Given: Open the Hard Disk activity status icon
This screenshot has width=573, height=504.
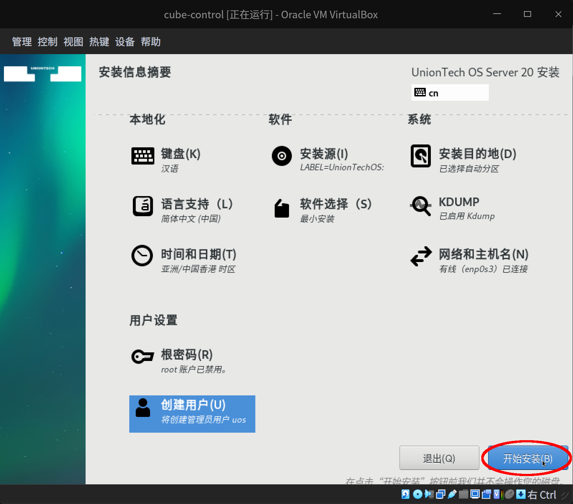Looking at the screenshot, I should pyautogui.click(x=405, y=495).
